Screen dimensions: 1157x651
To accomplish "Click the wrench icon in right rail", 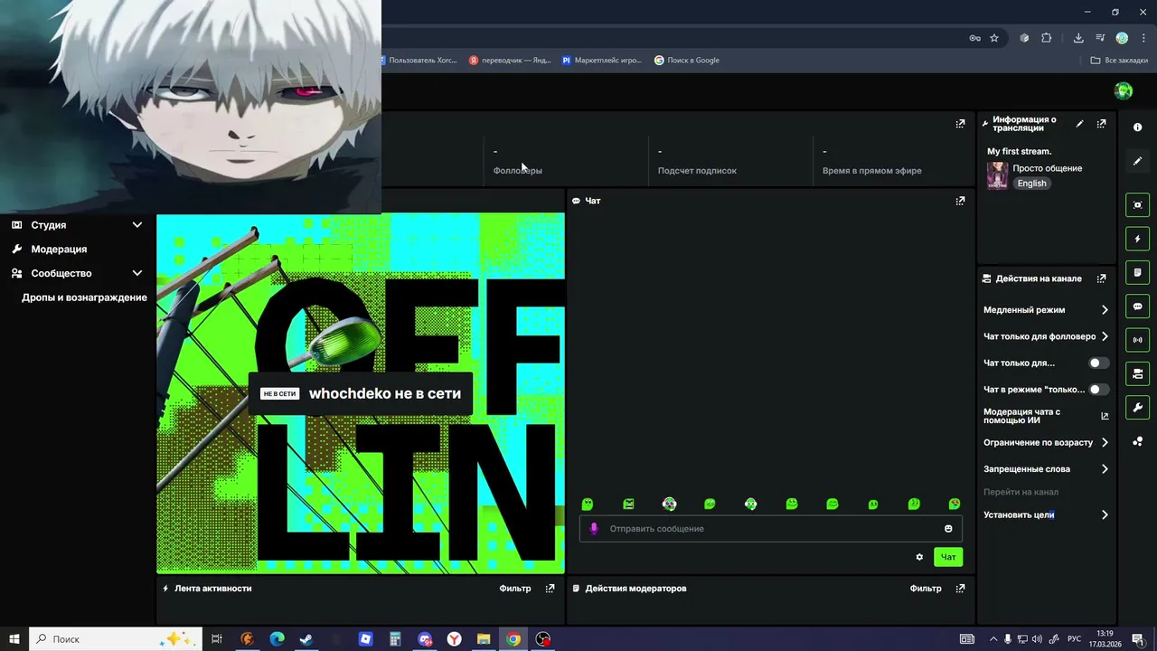I will (1137, 408).
